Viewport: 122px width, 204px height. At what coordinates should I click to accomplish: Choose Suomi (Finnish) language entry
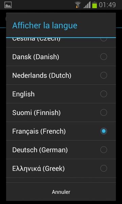click(x=61, y=113)
